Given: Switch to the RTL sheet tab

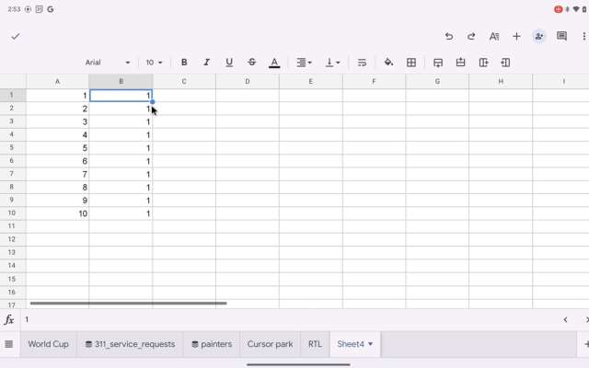Looking at the screenshot, I should coord(315,344).
